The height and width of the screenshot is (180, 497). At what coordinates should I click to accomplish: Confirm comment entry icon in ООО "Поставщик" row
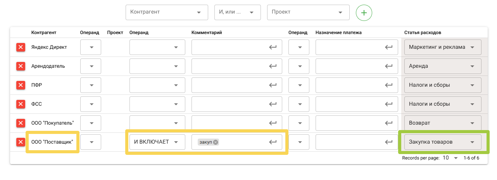tap(273, 142)
